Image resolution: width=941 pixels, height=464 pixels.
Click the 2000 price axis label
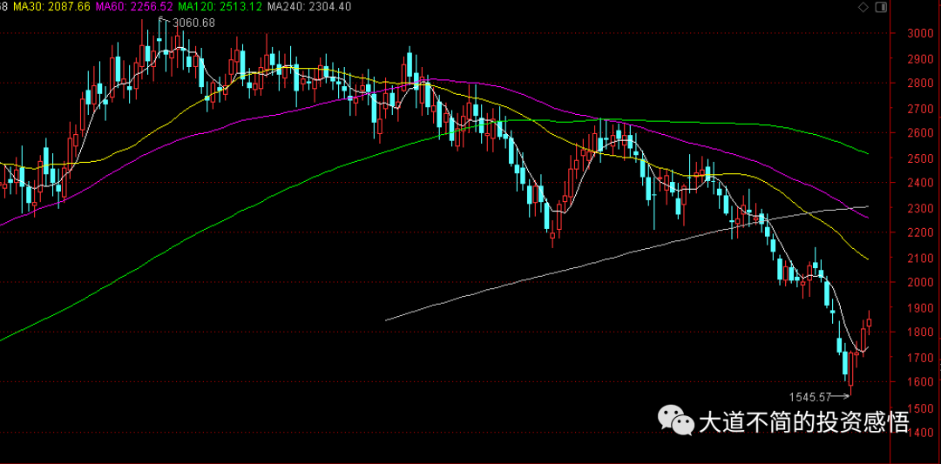[x=919, y=283]
